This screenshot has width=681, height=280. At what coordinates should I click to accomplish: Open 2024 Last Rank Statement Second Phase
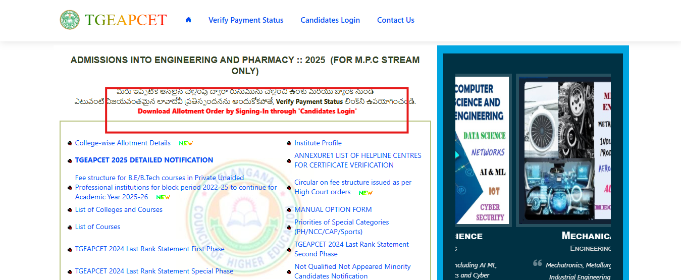[x=352, y=249]
